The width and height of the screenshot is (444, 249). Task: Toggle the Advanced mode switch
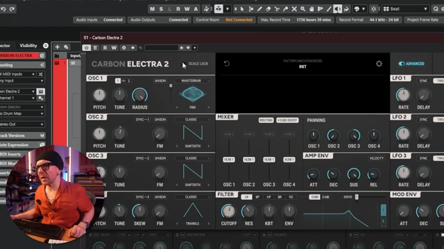click(402, 64)
